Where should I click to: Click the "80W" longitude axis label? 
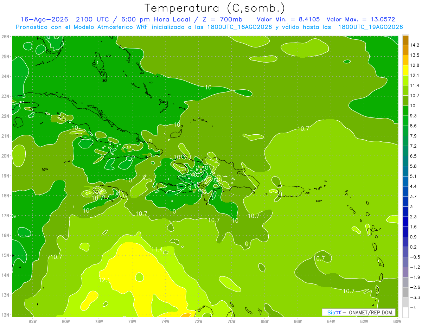[66, 321]
